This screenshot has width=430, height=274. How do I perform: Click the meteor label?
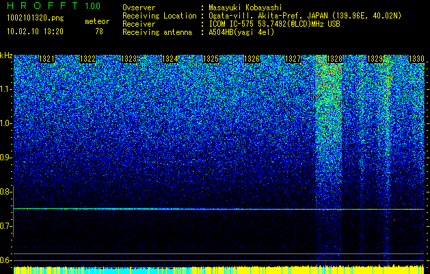tap(97, 21)
